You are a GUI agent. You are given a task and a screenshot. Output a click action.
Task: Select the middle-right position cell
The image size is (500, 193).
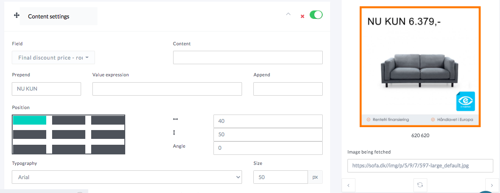[108, 134]
